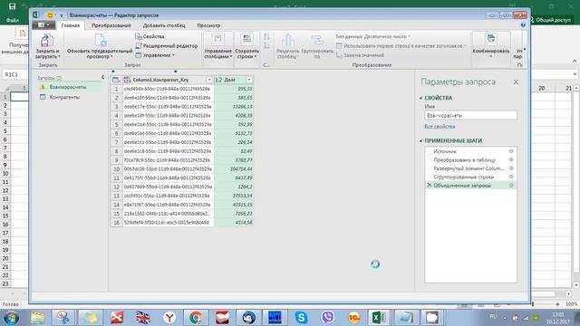Click the Все свойства link
Viewport: 580px width, 326px height.
(x=440, y=127)
